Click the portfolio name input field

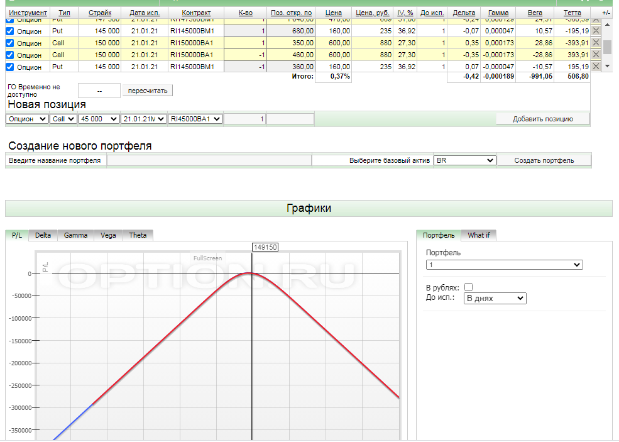pos(209,160)
